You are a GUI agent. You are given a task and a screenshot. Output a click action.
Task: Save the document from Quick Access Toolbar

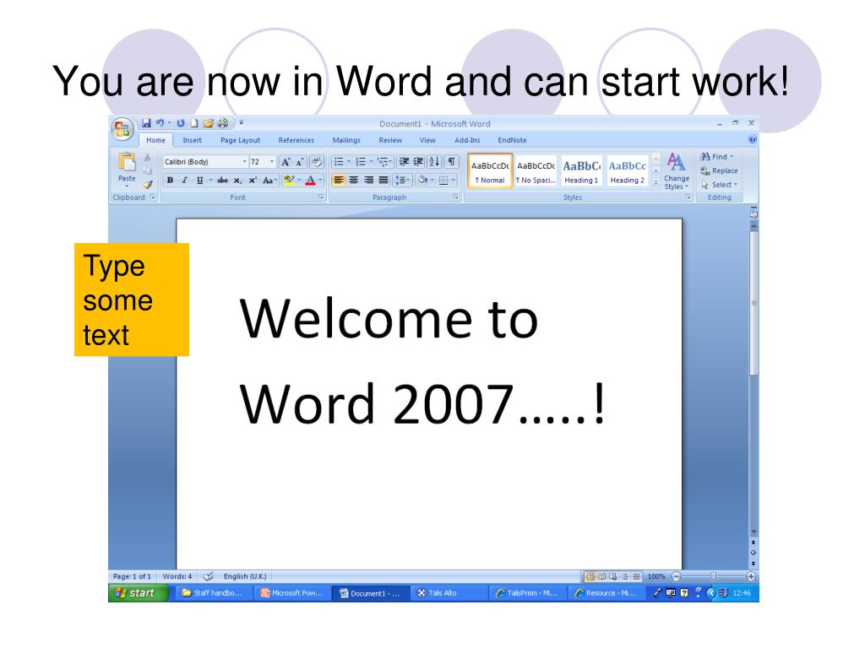(x=146, y=123)
